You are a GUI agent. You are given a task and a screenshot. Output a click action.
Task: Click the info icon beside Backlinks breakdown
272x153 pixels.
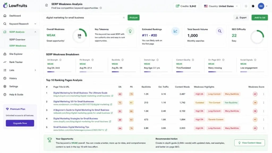(x=122, y=60)
